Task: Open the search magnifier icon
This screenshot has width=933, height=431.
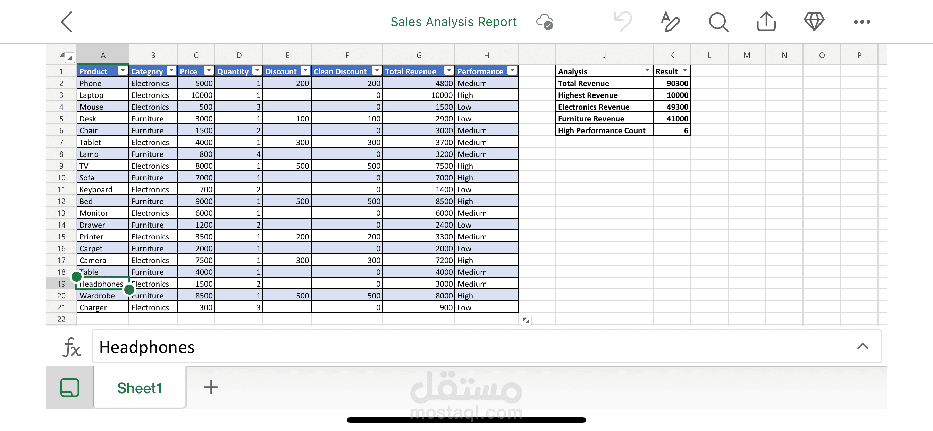Action: [718, 22]
